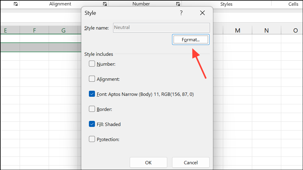Click column F header

tap(34, 30)
